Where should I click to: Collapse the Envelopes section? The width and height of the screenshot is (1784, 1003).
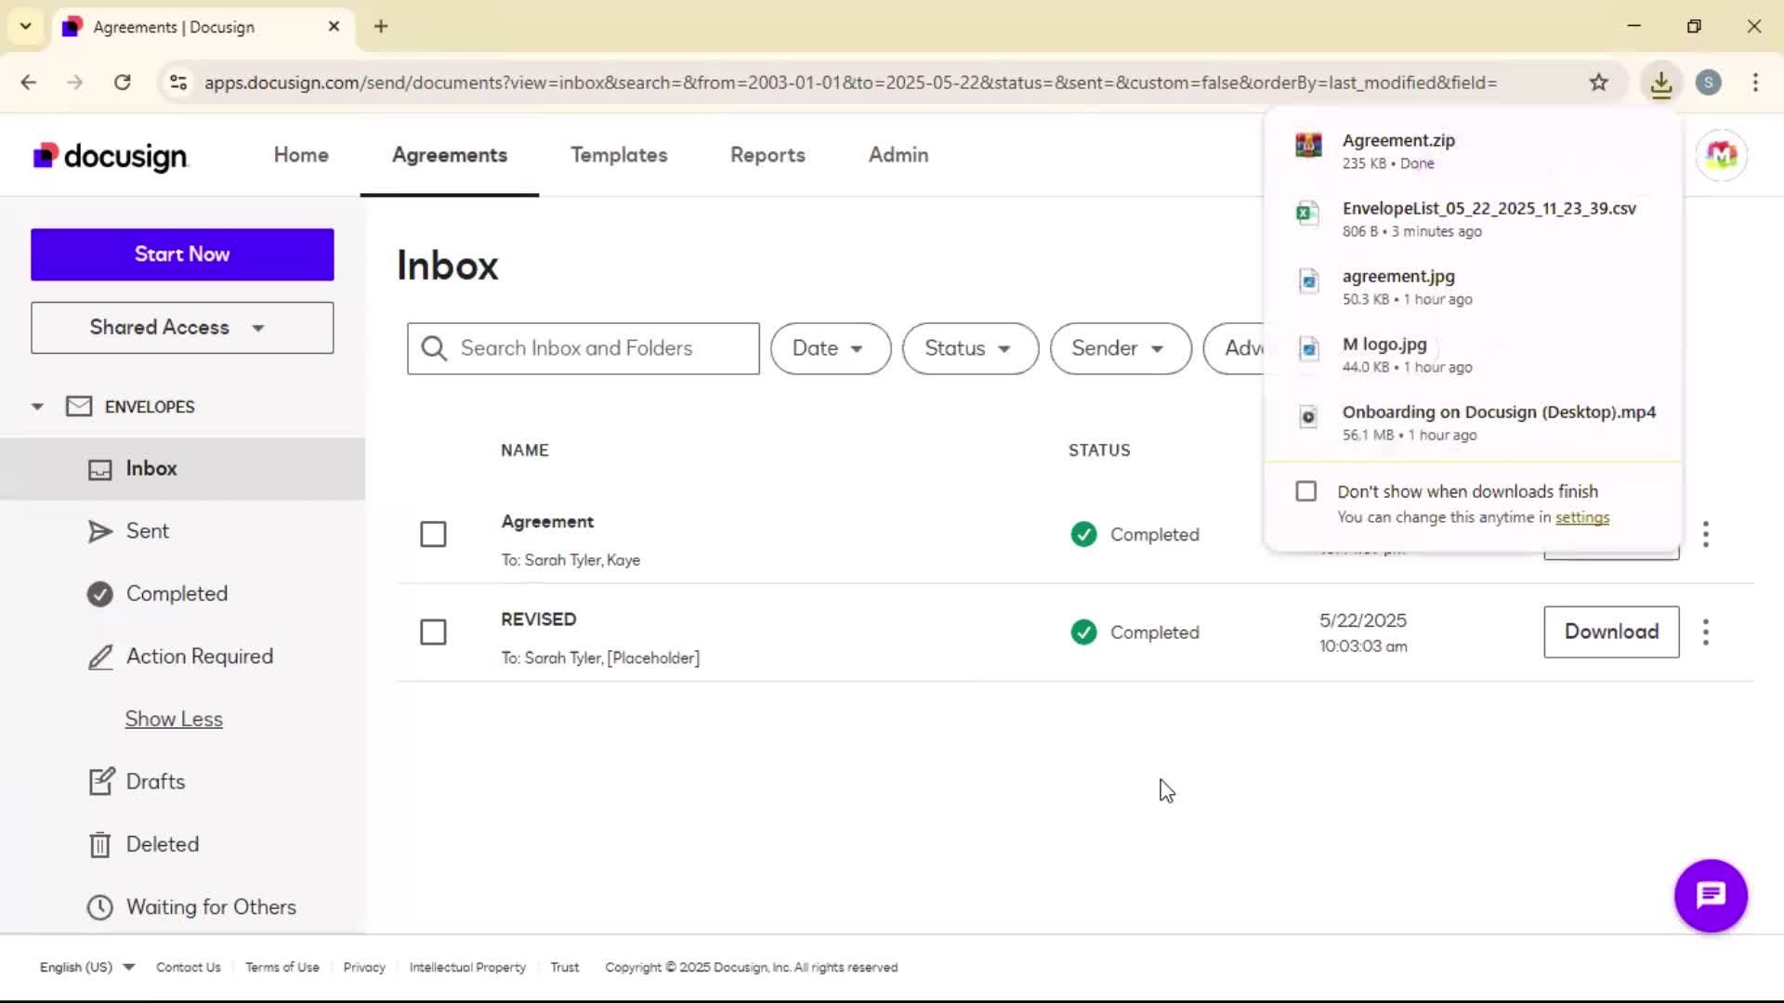[x=37, y=407]
